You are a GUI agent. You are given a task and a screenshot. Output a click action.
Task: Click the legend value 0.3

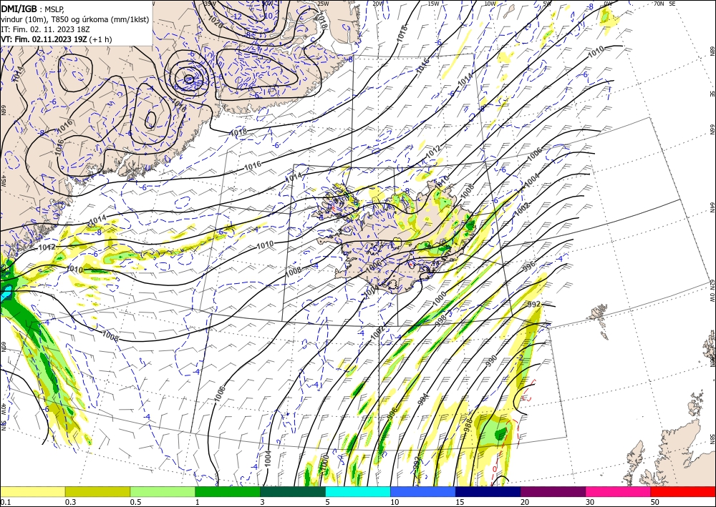[70, 502]
